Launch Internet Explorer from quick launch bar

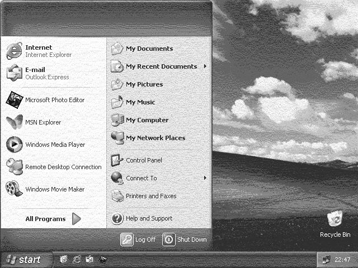click(77, 259)
